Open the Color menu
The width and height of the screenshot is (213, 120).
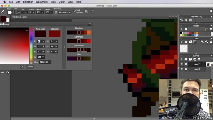[62, 2]
